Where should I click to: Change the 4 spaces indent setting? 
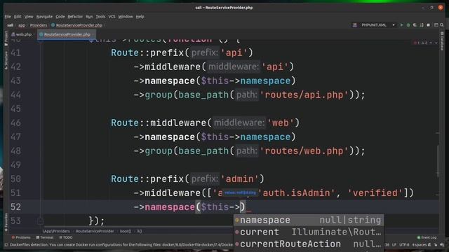coord(420,245)
